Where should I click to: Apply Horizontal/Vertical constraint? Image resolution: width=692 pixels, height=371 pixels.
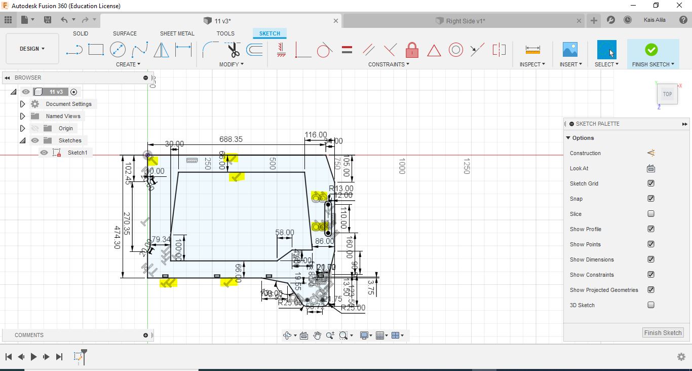pyautogui.click(x=282, y=50)
